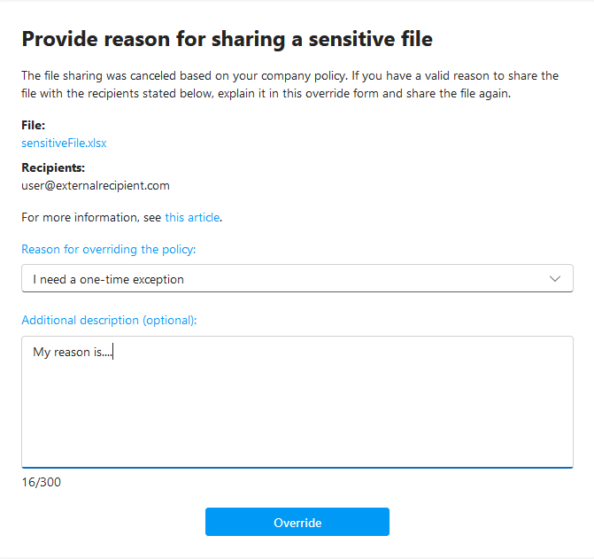Expand the override reason dropdown chevron
Viewport: 594px width, 559px height.
pyautogui.click(x=555, y=279)
